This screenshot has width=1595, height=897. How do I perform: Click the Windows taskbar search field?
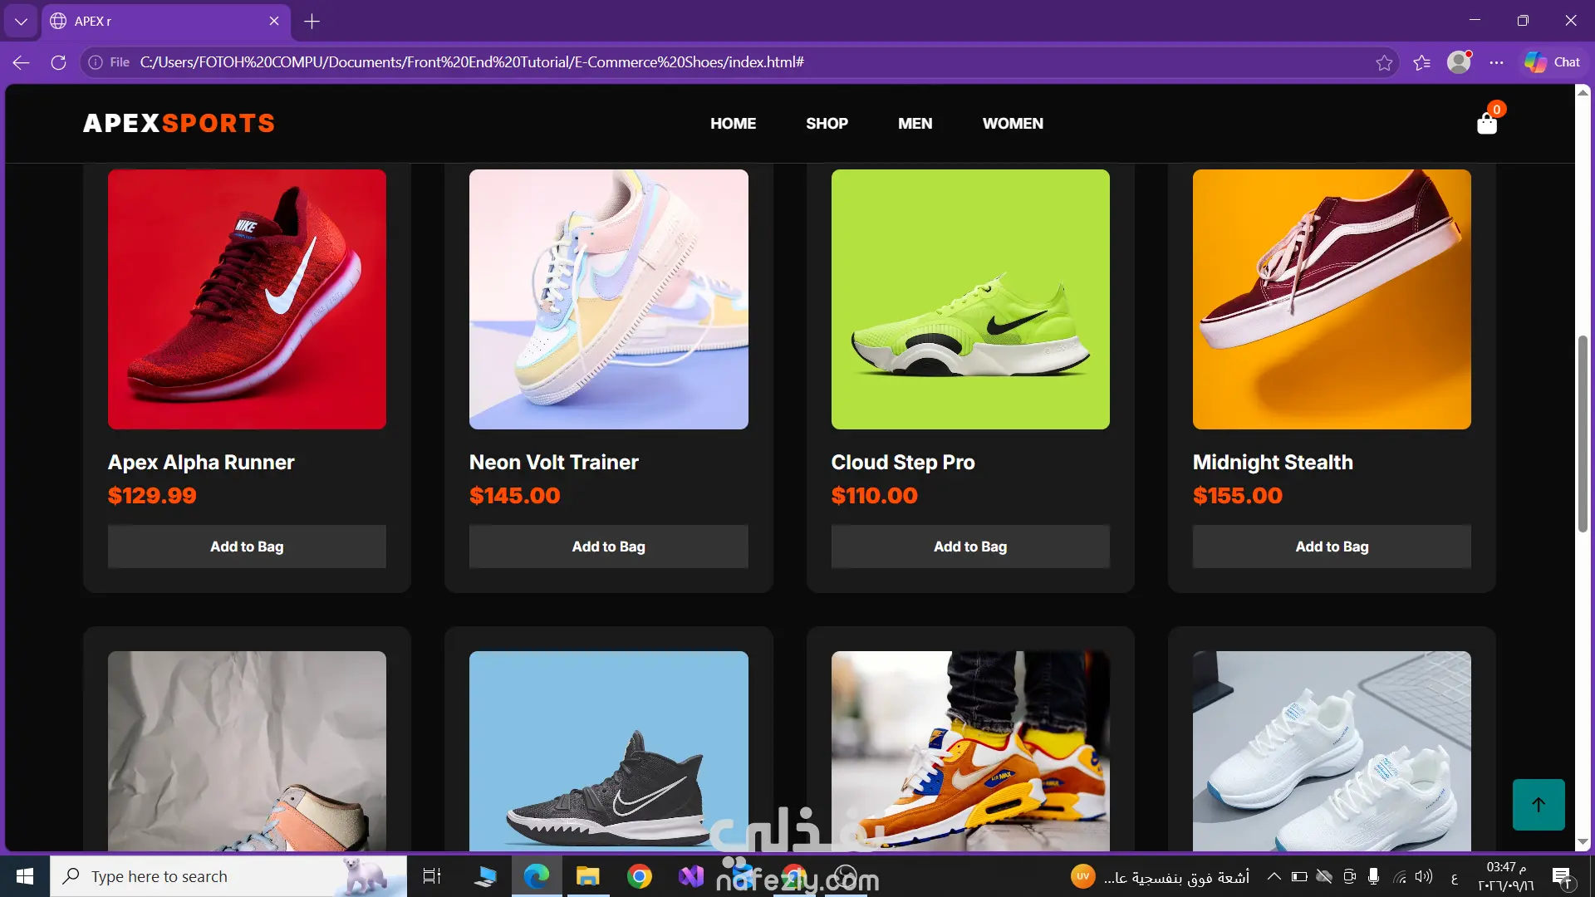click(228, 876)
